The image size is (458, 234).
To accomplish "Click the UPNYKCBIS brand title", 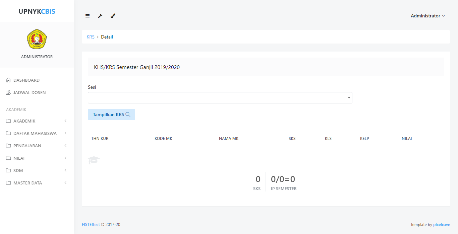I will tap(37, 11).
